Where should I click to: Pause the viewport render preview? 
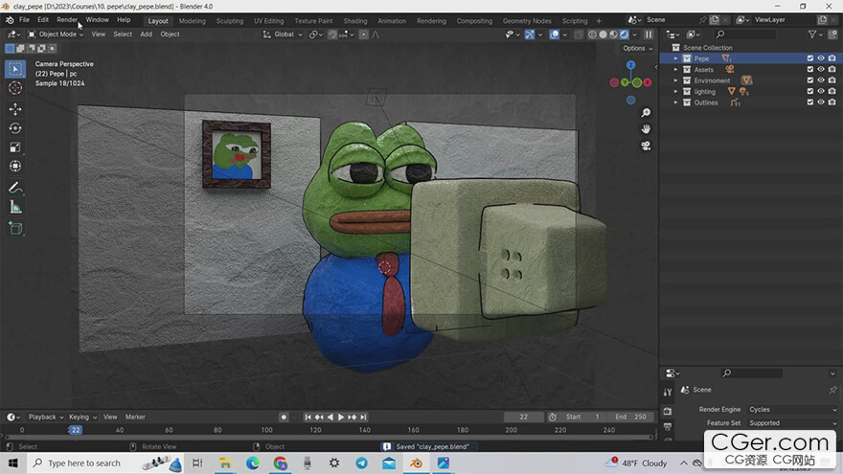[x=649, y=34]
